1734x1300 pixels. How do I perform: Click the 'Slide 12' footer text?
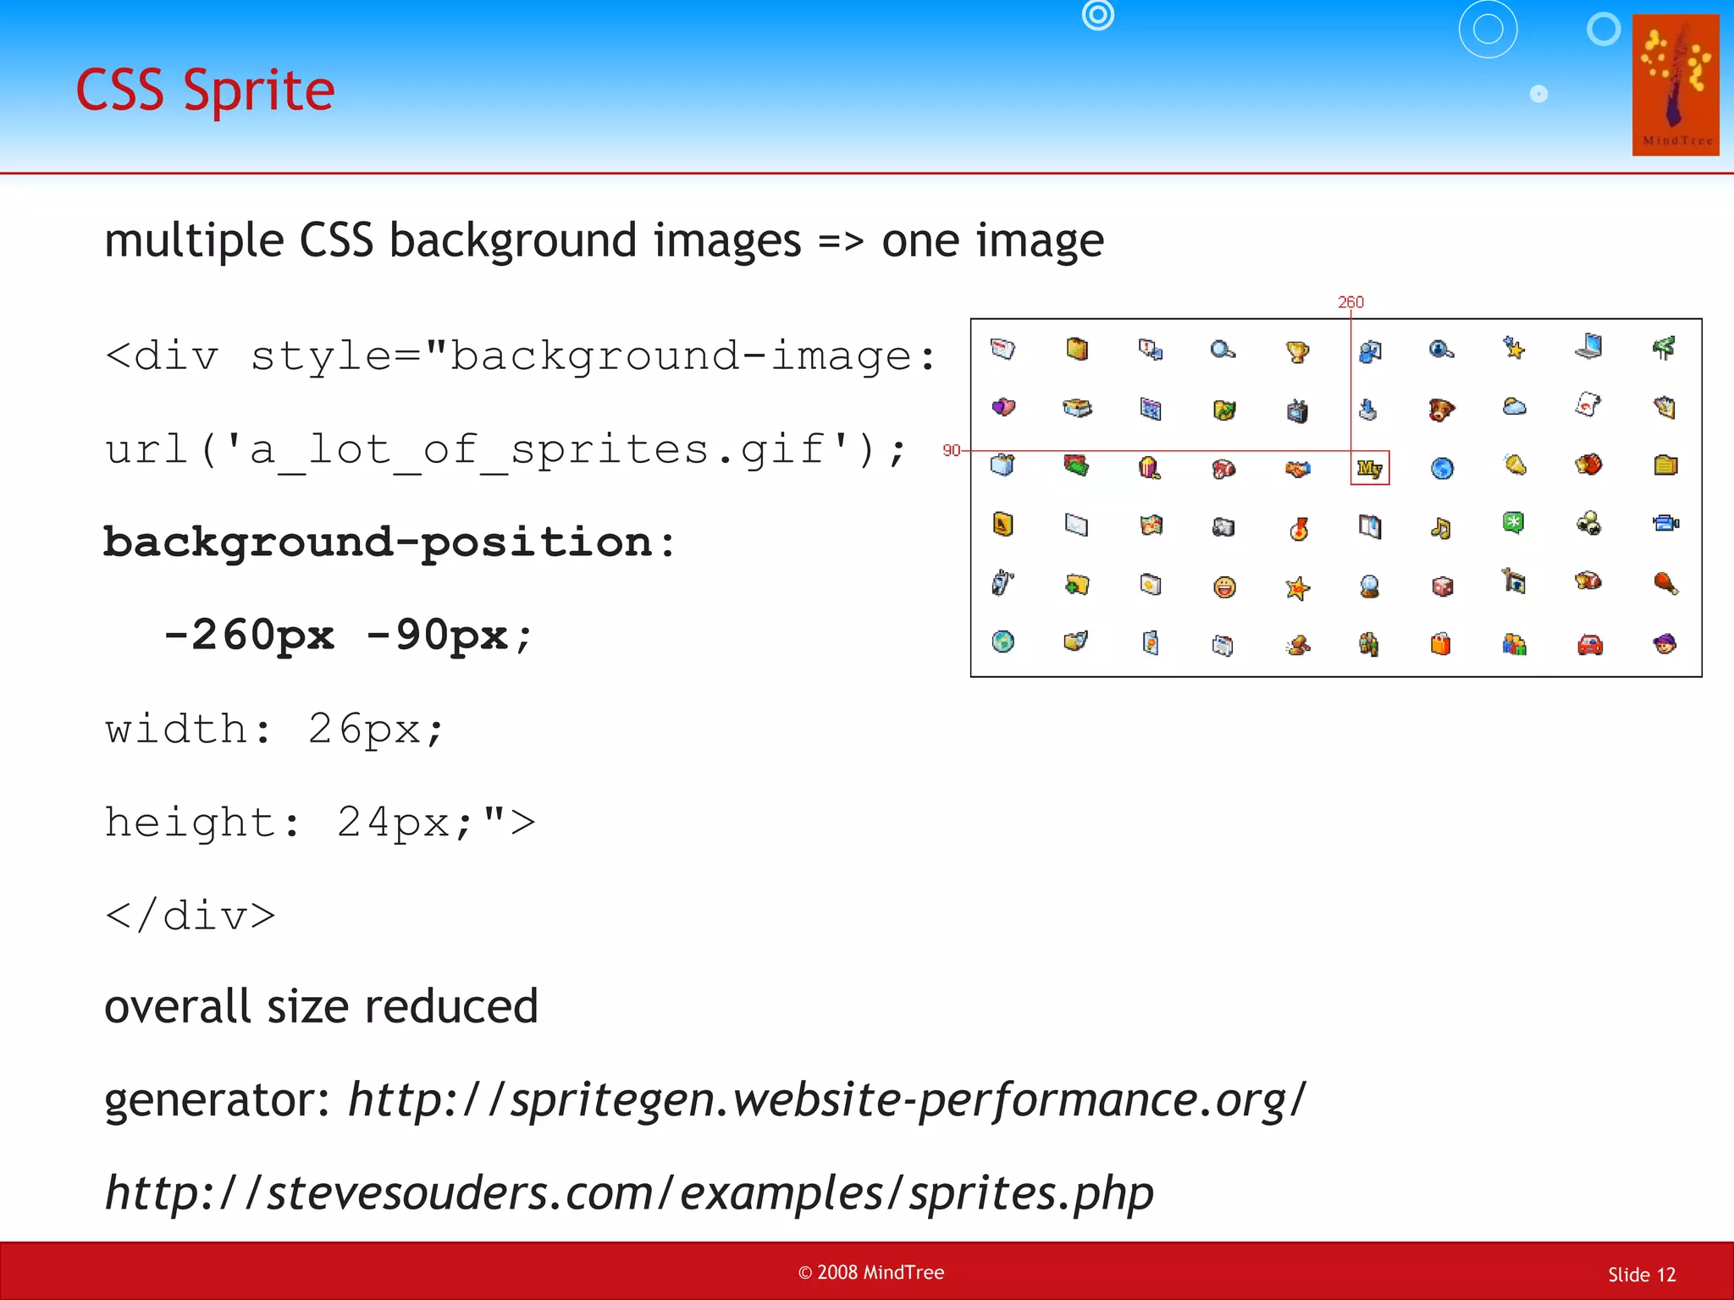click(x=1642, y=1275)
